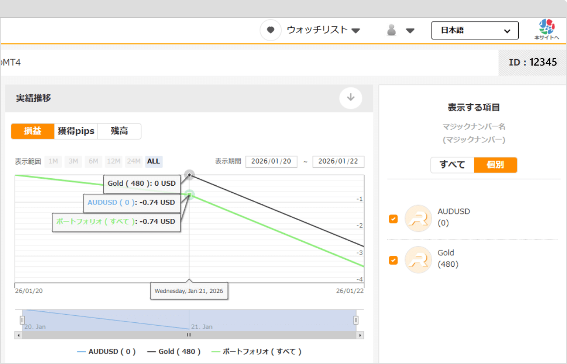Image resolution: width=567 pixels, height=364 pixels.
Task: Uncheck the AUDUSD visibility checkbox
Action: [394, 219]
